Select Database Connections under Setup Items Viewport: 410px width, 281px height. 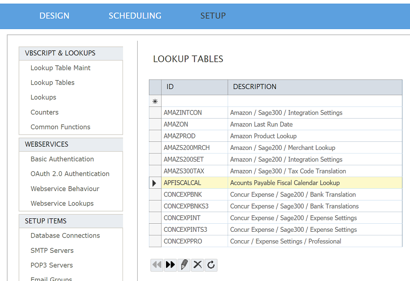coord(65,235)
